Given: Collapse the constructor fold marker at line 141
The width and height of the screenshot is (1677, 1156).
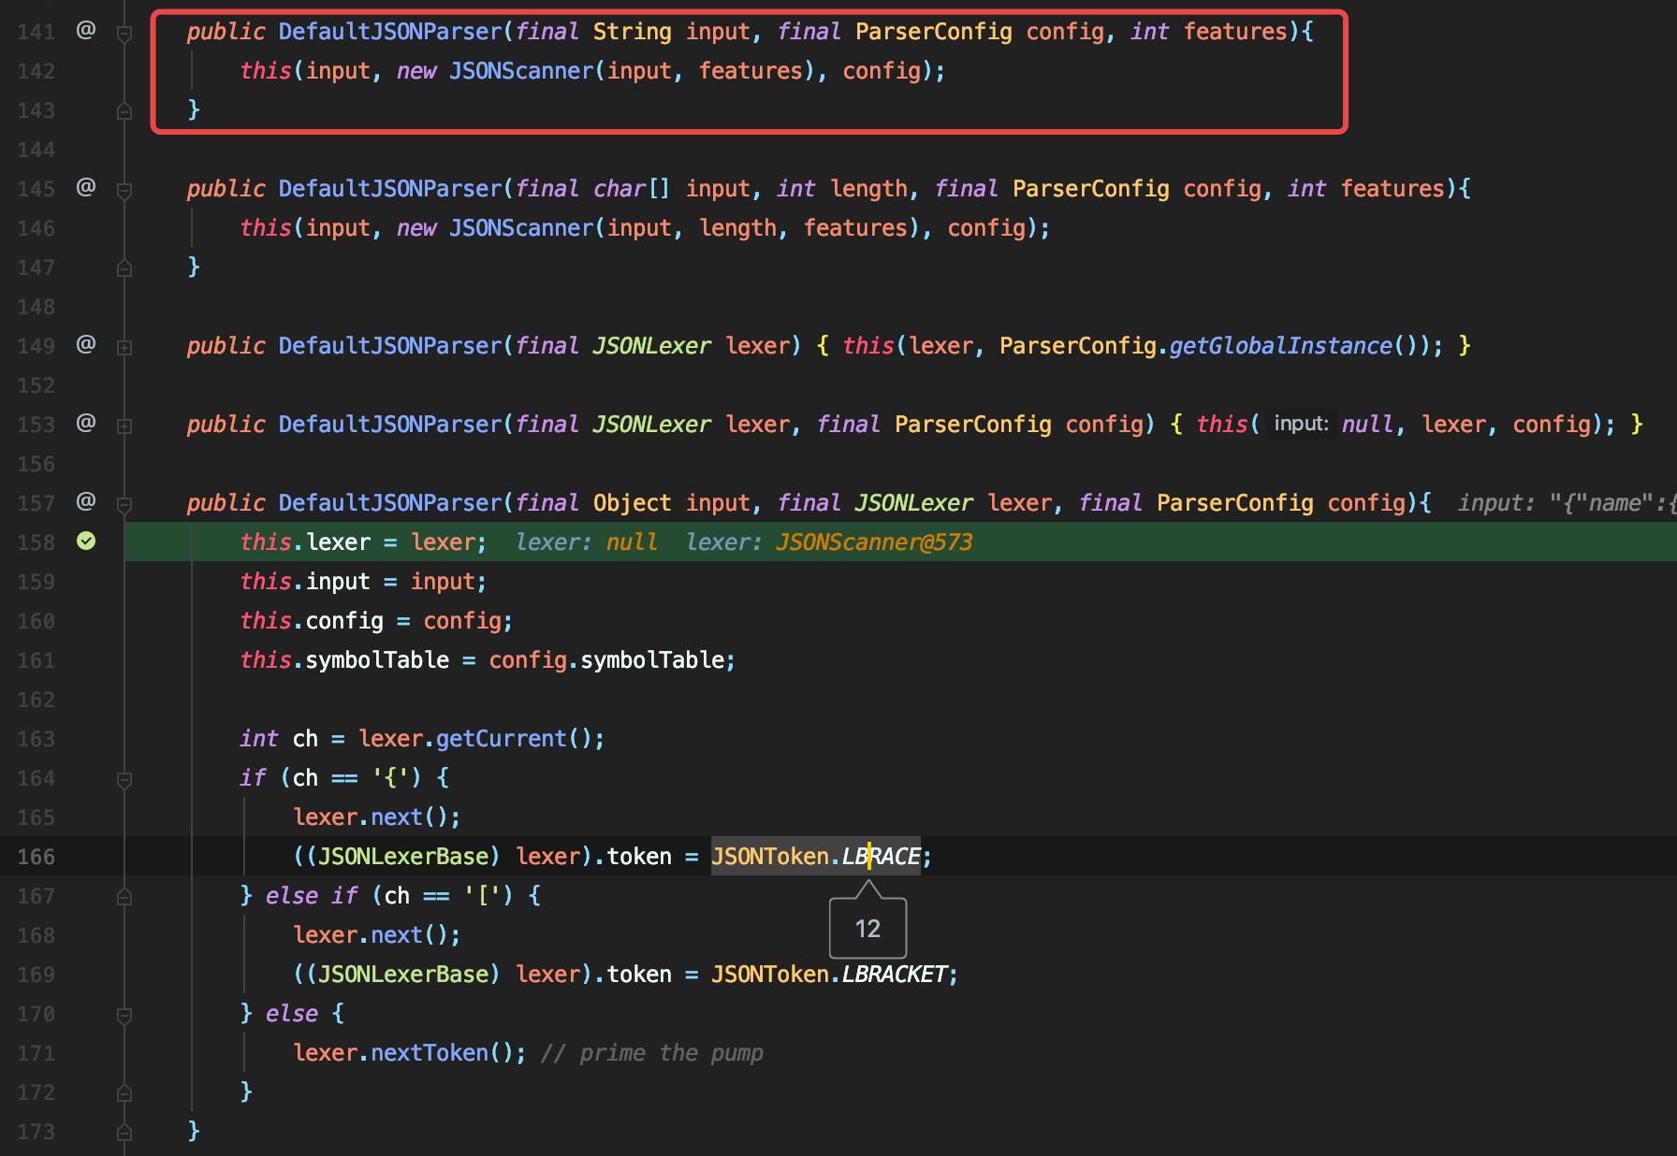Looking at the screenshot, I should pyautogui.click(x=124, y=33).
